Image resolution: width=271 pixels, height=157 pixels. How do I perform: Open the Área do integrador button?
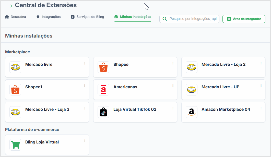(244, 19)
